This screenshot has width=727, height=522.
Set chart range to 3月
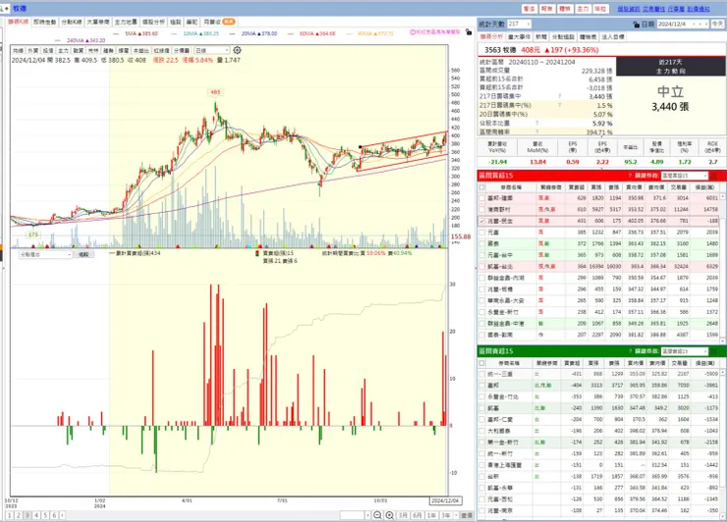point(403,515)
